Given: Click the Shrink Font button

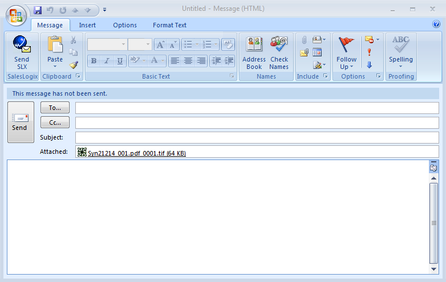Looking at the screenshot, I should 173,44.
